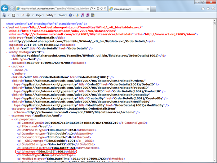Click the d:Discount 0 line
This screenshot has height=163, width=217.
[x=54, y=137]
